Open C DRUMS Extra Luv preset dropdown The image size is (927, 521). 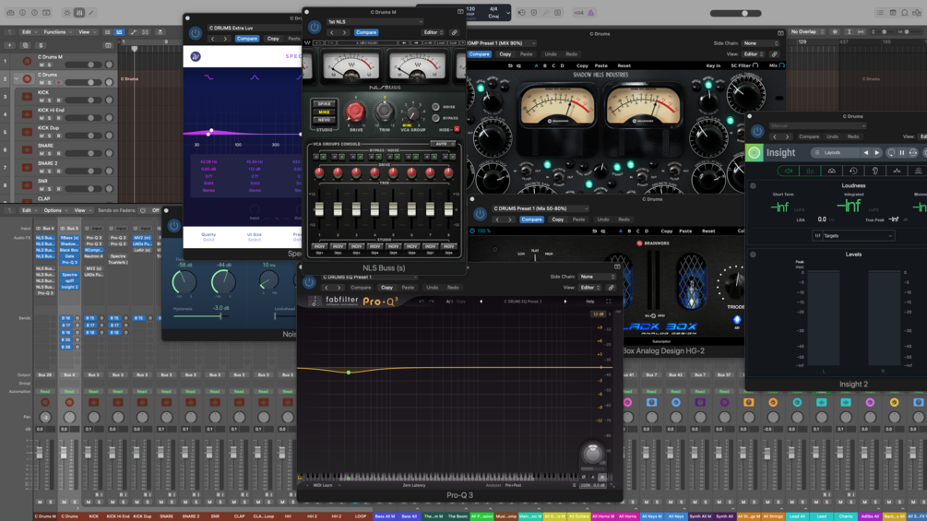pos(255,28)
